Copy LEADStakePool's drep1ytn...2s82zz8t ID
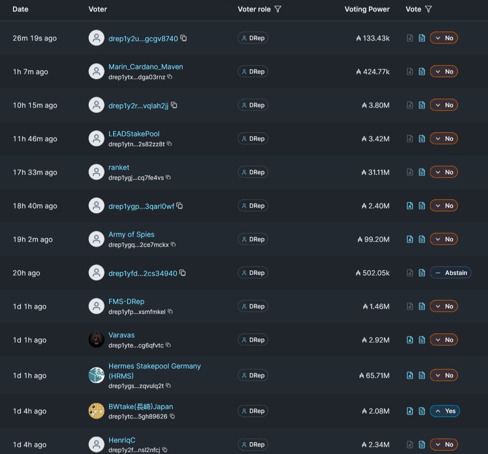The height and width of the screenshot is (454, 488). 169,144
